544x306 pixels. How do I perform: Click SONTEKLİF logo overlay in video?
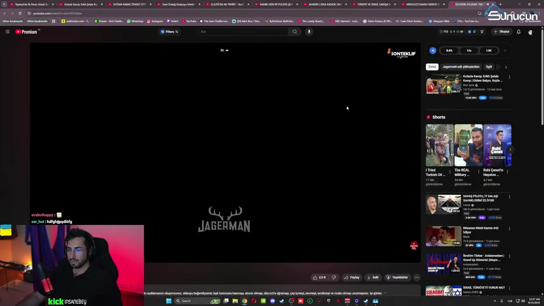coord(401,53)
